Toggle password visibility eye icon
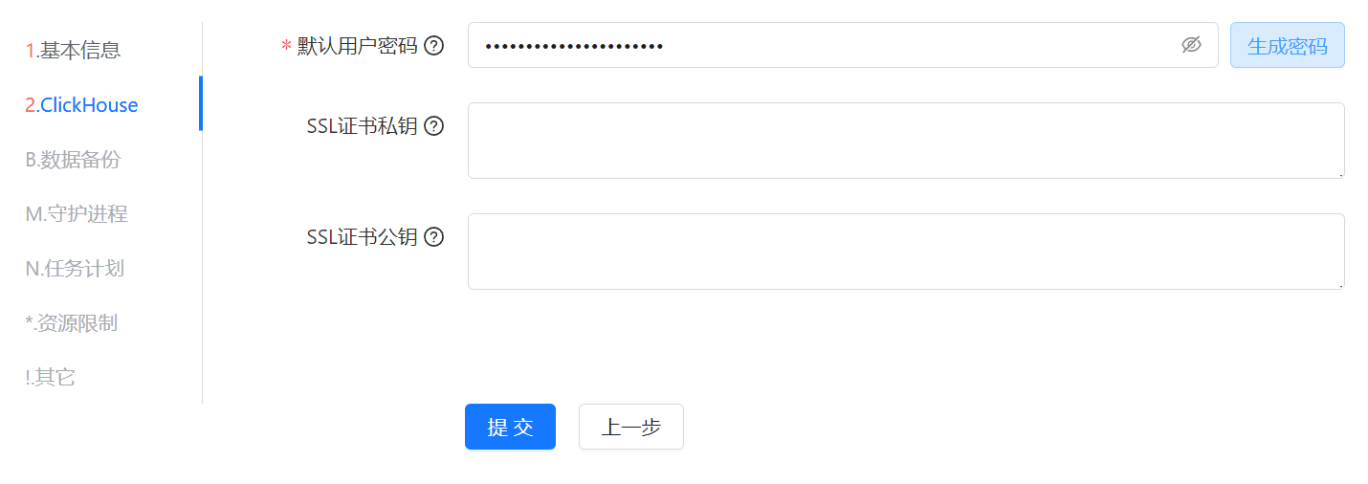1368x484 pixels. click(x=1191, y=45)
